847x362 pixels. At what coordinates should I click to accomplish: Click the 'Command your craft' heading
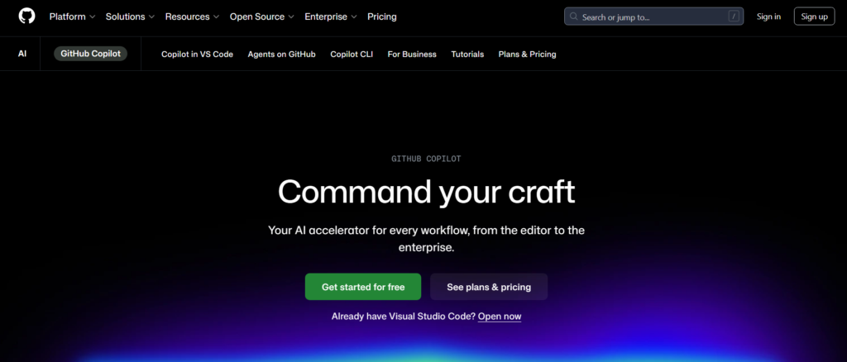[426, 192]
